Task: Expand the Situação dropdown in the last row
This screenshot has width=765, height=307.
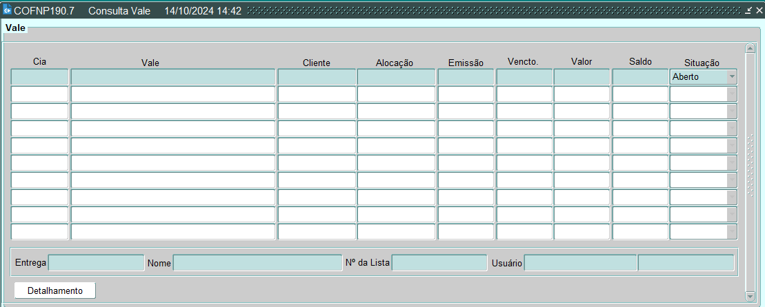Action: [x=731, y=232]
